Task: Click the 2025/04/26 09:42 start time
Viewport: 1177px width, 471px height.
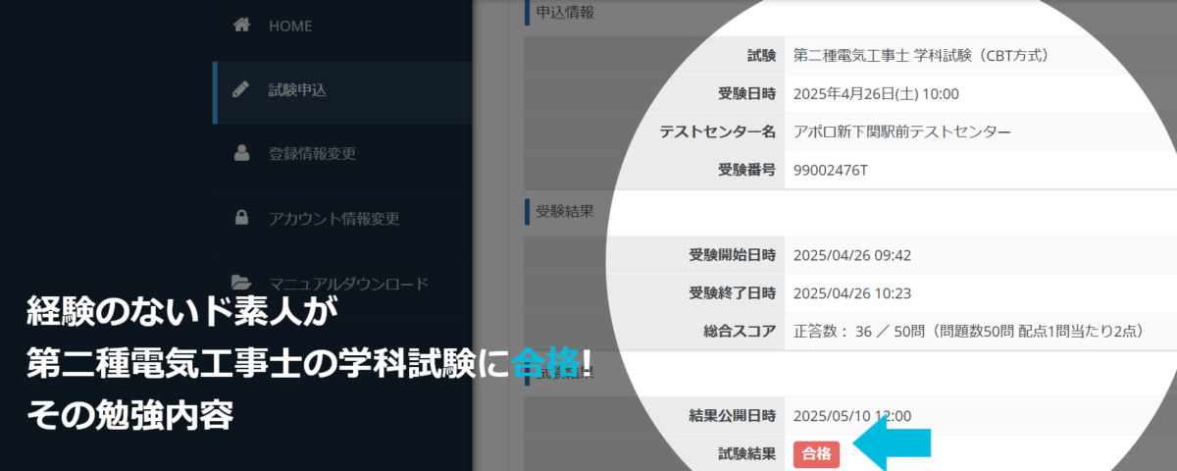Action: (852, 255)
